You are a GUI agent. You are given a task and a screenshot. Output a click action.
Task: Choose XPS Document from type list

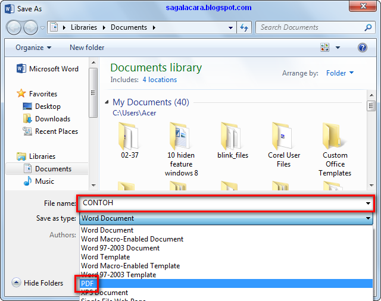(x=226, y=293)
